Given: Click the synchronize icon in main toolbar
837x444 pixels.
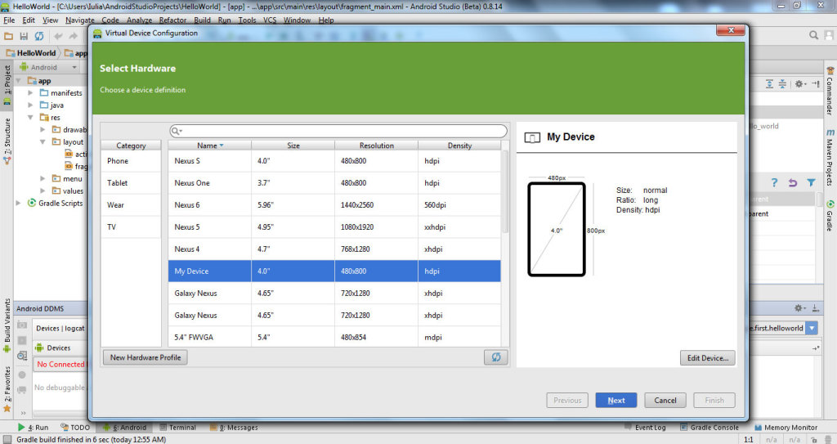Looking at the screenshot, I should click(x=39, y=36).
